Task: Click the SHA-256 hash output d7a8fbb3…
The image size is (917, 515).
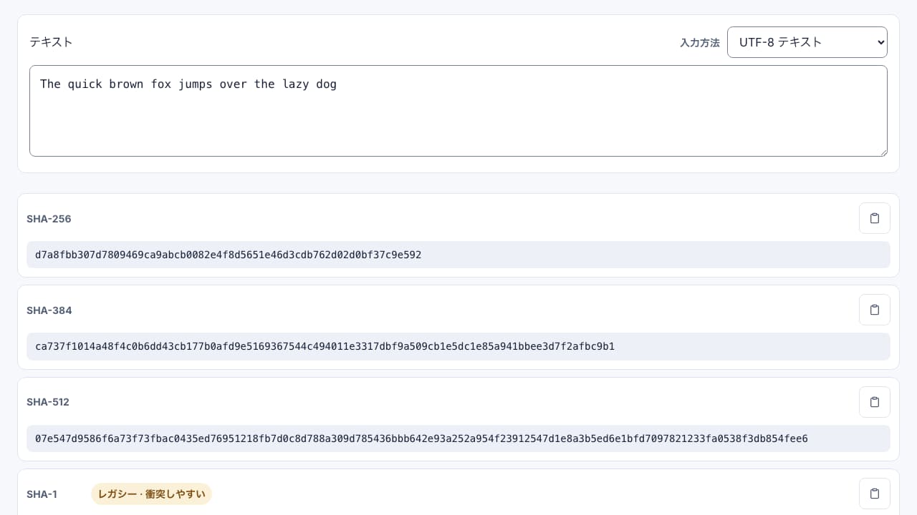Action: (x=458, y=255)
